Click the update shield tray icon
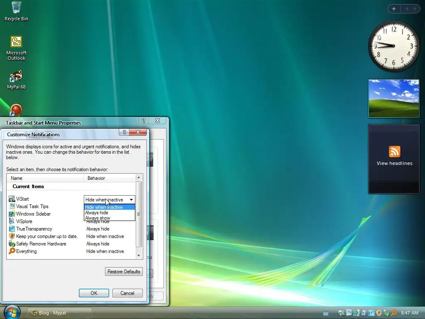The image size is (425, 319). tap(379, 313)
